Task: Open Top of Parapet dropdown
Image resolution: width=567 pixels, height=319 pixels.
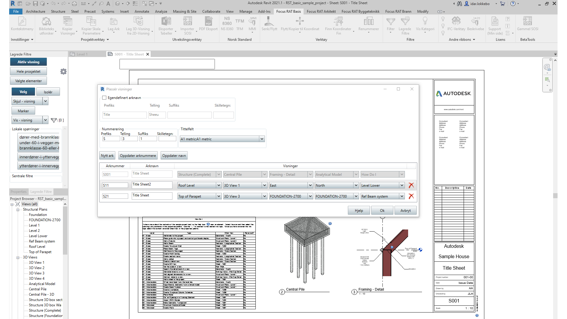Action: click(x=219, y=196)
